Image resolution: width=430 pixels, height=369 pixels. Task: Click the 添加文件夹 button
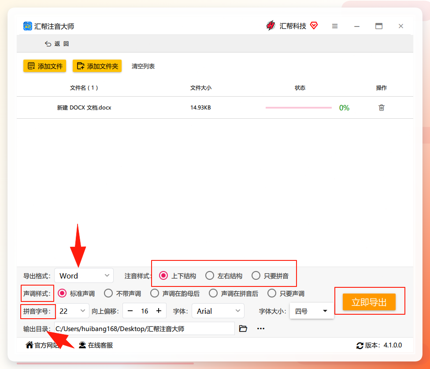click(x=97, y=66)
